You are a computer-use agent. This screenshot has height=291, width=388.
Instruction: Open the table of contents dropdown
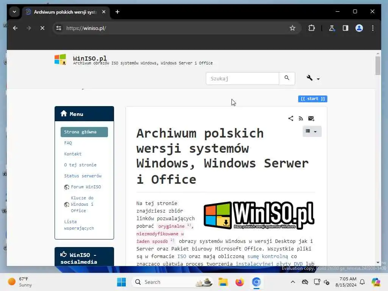tap(312, 131)
